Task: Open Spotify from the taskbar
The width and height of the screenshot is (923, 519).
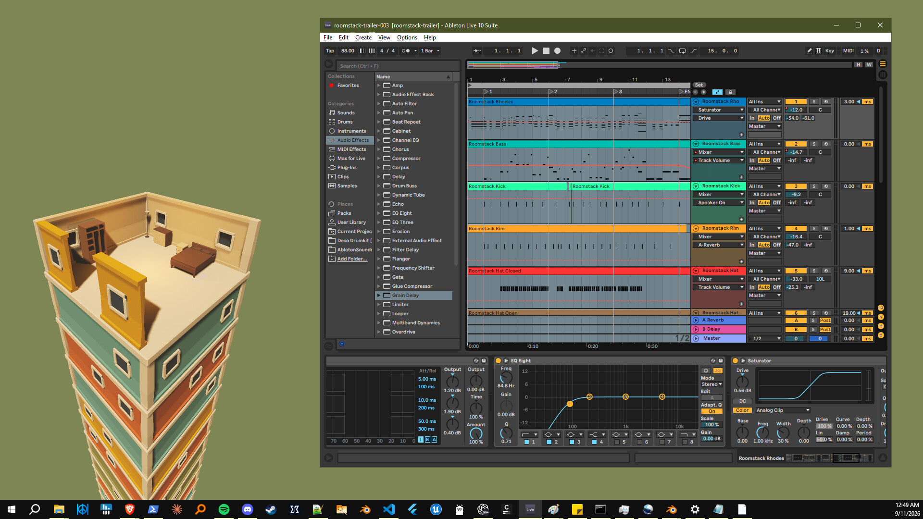Action: [x=224, y=509]
